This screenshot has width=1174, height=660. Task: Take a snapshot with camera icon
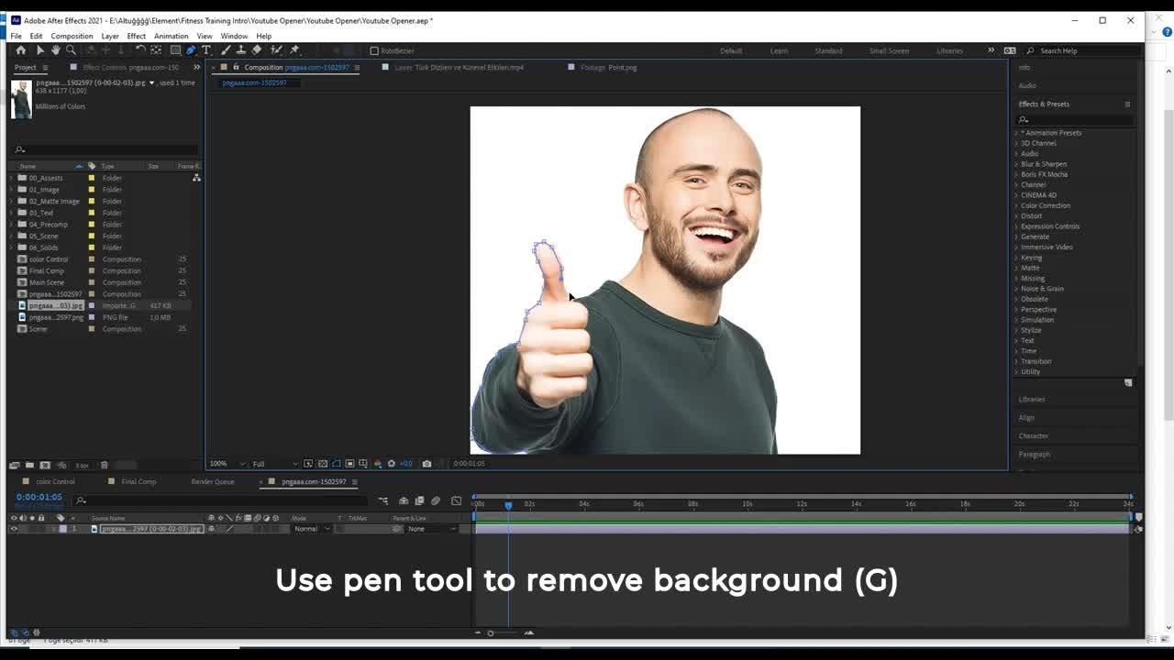(x=426, y=464)
